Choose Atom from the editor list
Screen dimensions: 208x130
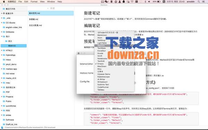pos(100,38)
